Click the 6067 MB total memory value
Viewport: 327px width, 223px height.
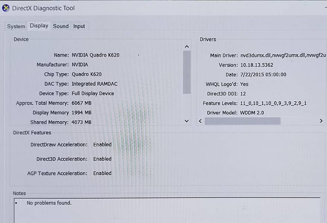[x=82, y=103]
